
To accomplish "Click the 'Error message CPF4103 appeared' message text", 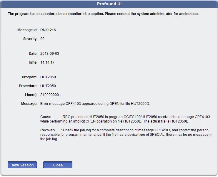I will coord(95,104).
